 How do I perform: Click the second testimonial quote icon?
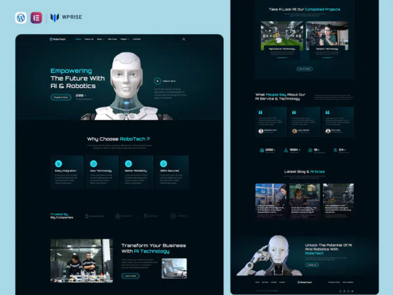coord(294,112)
